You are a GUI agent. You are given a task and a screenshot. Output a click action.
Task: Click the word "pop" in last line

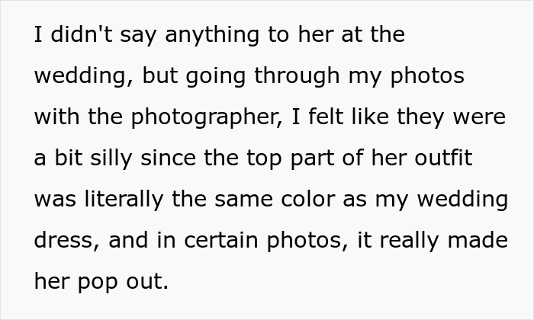98,283
